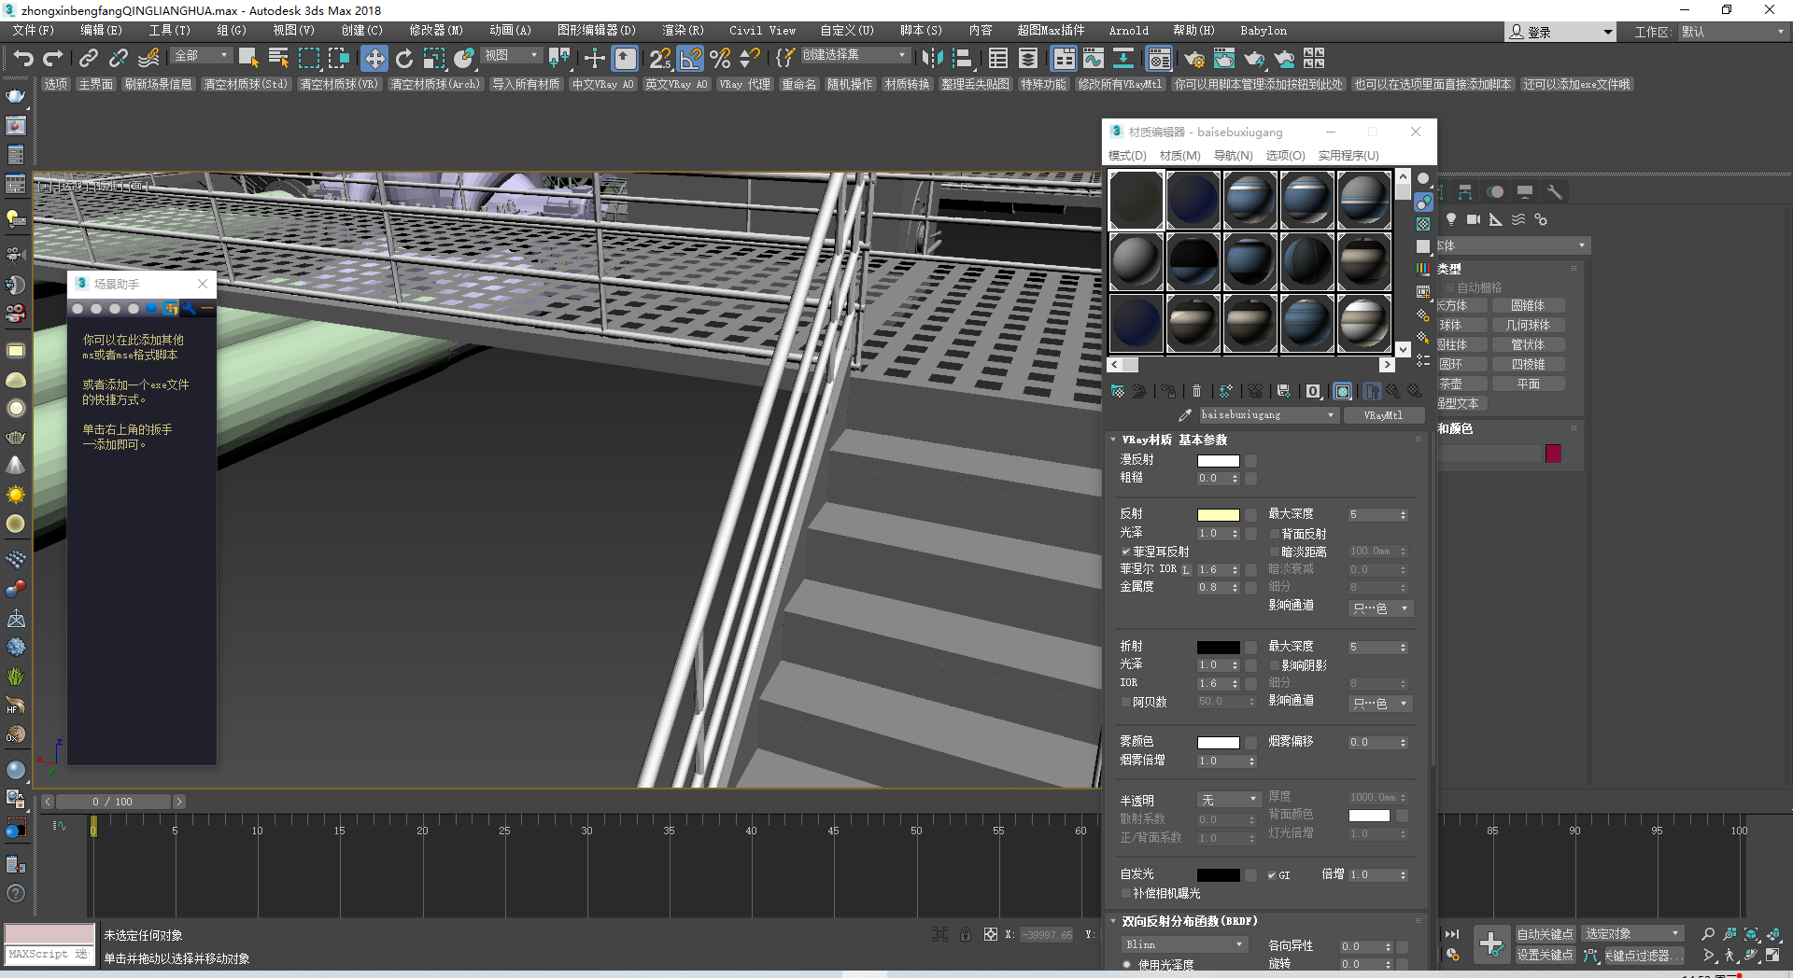The height and width of the screenshot is (978, 1793).
Task: Select the Move transform tool
Action: click(374, 59)
